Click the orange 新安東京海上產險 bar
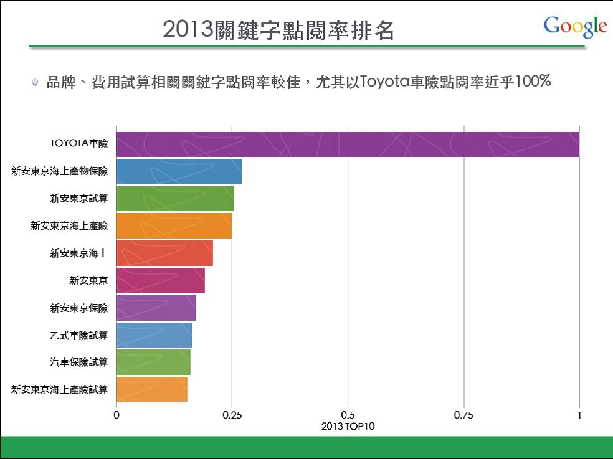Image resolution: width=613 pixels, height=459 pixels. click(x=174, y=225)
